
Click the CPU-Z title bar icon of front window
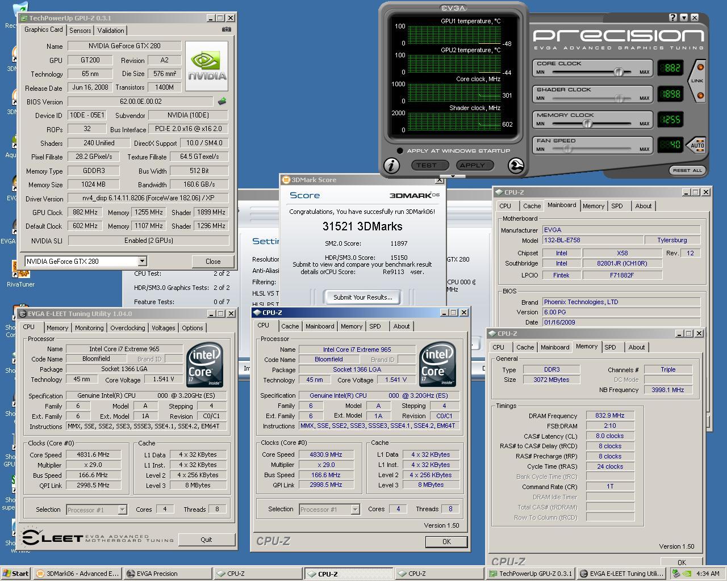(x=257, y=313)
